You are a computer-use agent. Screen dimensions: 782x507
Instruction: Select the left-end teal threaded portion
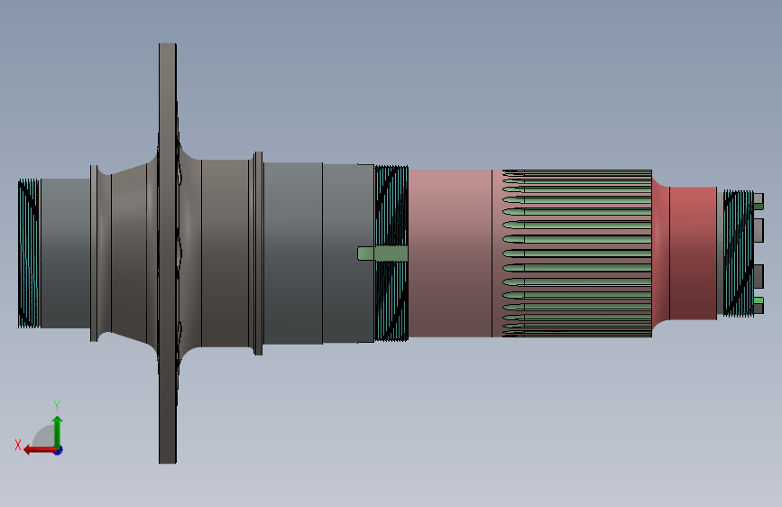(x=29, y=253)
